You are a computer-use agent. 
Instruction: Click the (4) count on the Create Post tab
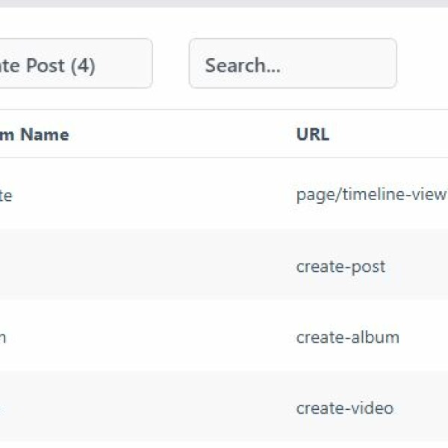(83, 66)
